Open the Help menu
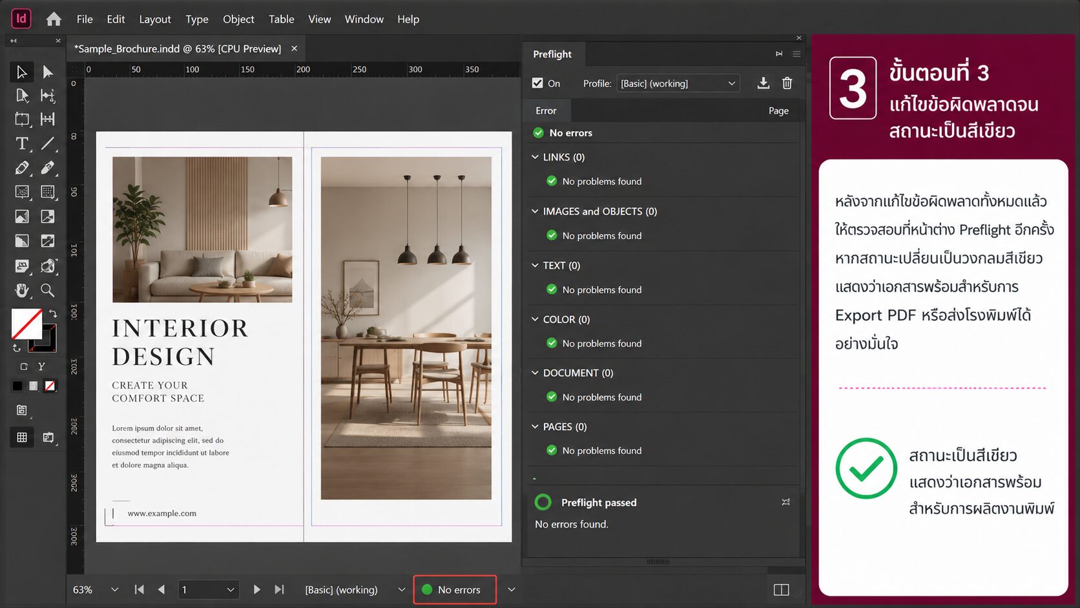The height and width of the screenshot is (608, 1080). click(x=408, y=19)
